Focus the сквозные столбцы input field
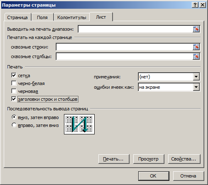This screenshot has height=185, width=208. point(125,56)
